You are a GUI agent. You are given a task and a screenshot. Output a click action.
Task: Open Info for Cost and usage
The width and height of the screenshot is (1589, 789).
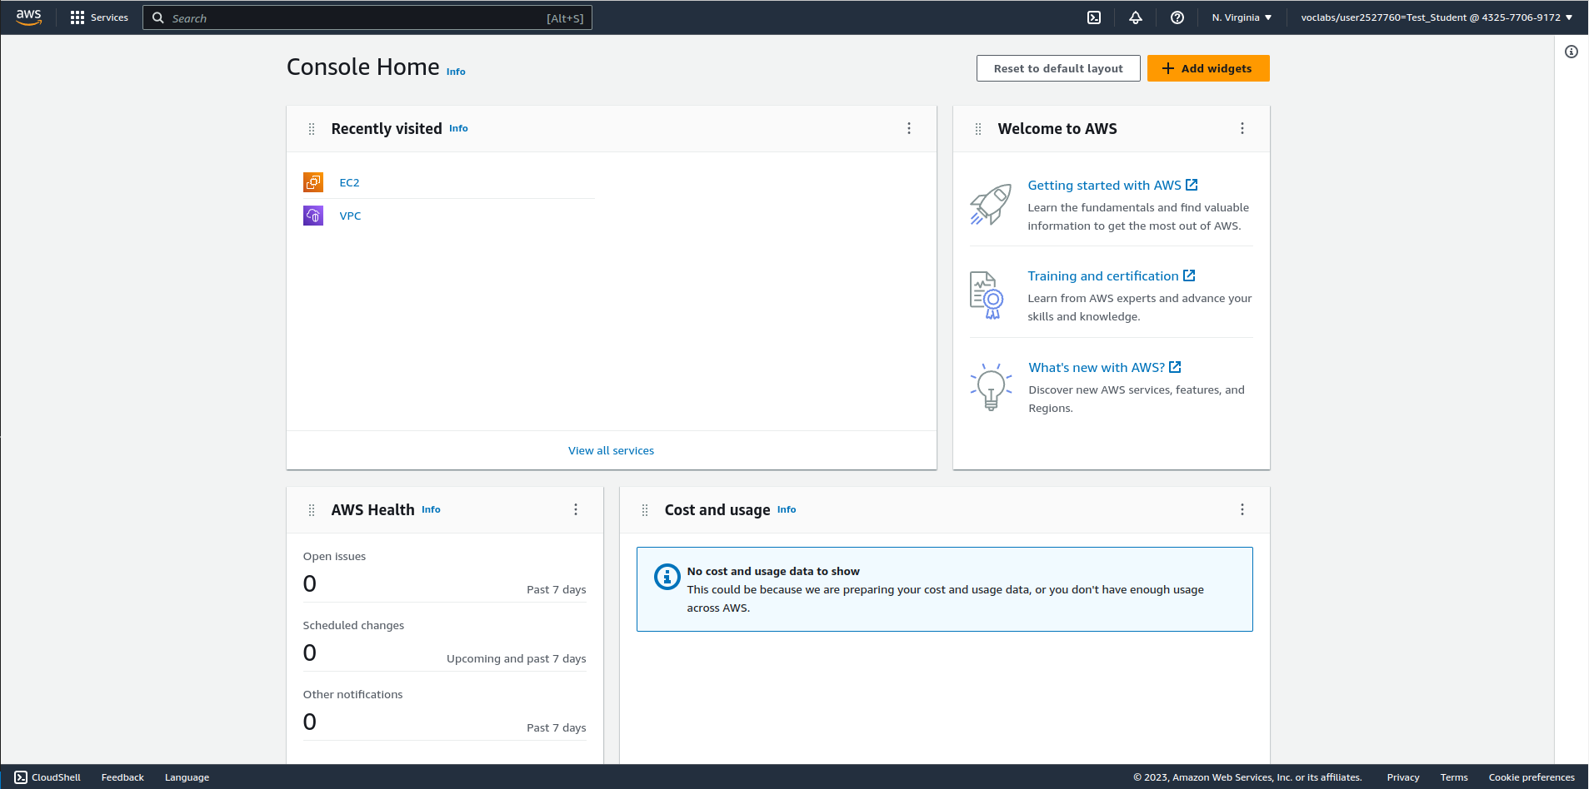tap(787, 509)
